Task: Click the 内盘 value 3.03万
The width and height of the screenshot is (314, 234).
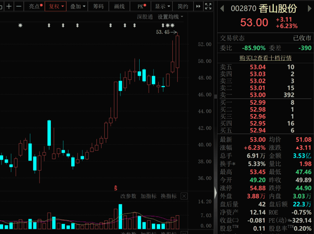Action: [x=302, y=196]
